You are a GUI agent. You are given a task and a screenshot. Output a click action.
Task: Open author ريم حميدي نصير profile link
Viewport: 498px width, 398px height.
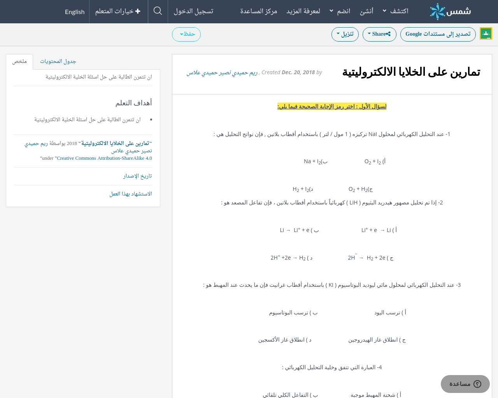tap(222, 72)
